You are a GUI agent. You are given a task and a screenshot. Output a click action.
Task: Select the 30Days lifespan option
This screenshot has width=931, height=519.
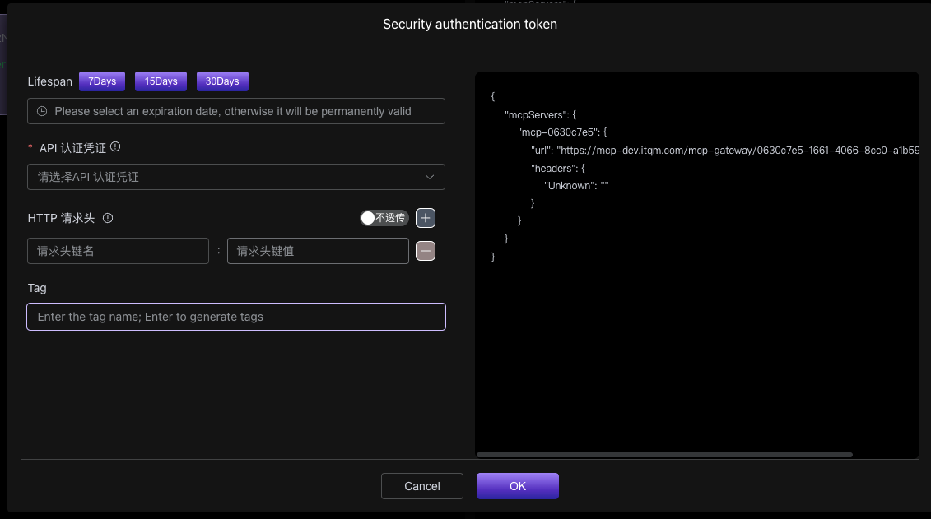coord(222,81)
